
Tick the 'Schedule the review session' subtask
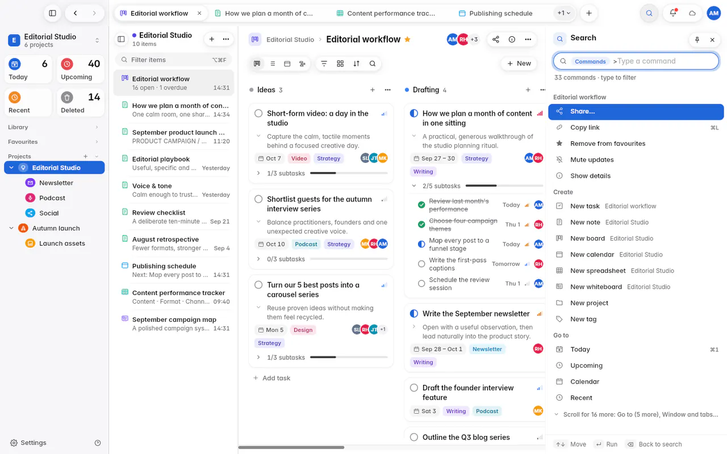coord(421,284)
